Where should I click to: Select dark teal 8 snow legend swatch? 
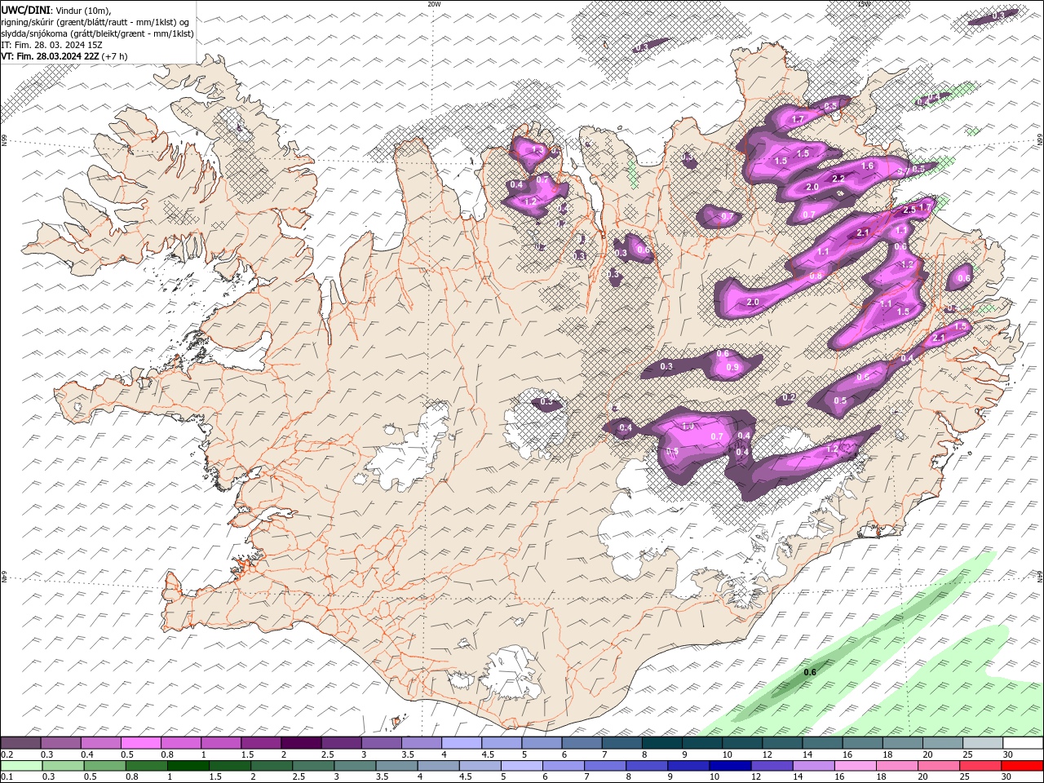click(x=661, y=743)
